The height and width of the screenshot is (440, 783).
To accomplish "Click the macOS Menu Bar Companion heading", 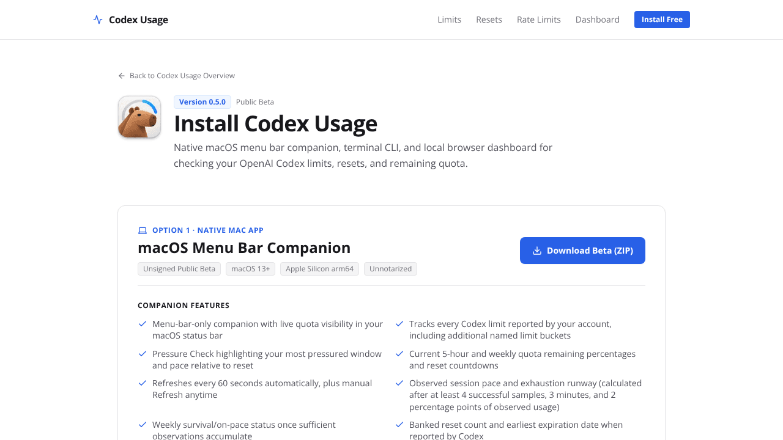I will [x=244, y=248].
